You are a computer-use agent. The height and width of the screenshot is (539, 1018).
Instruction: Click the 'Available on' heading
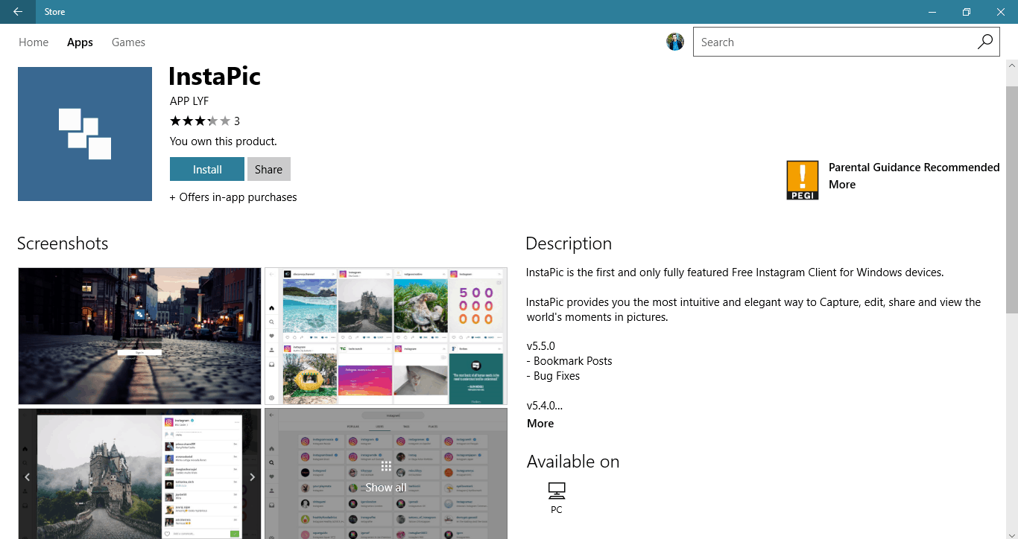(x=573, y=462)
